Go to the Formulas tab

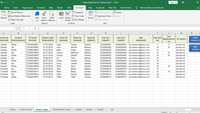[41, 8]
